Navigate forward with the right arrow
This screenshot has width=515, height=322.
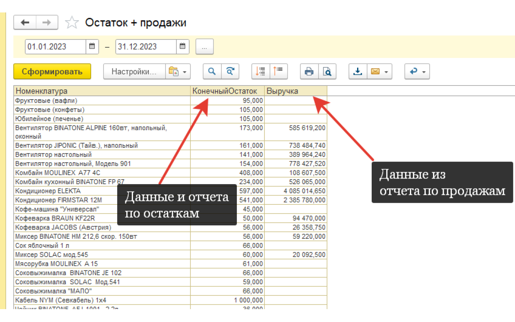[x=45, y=22]
